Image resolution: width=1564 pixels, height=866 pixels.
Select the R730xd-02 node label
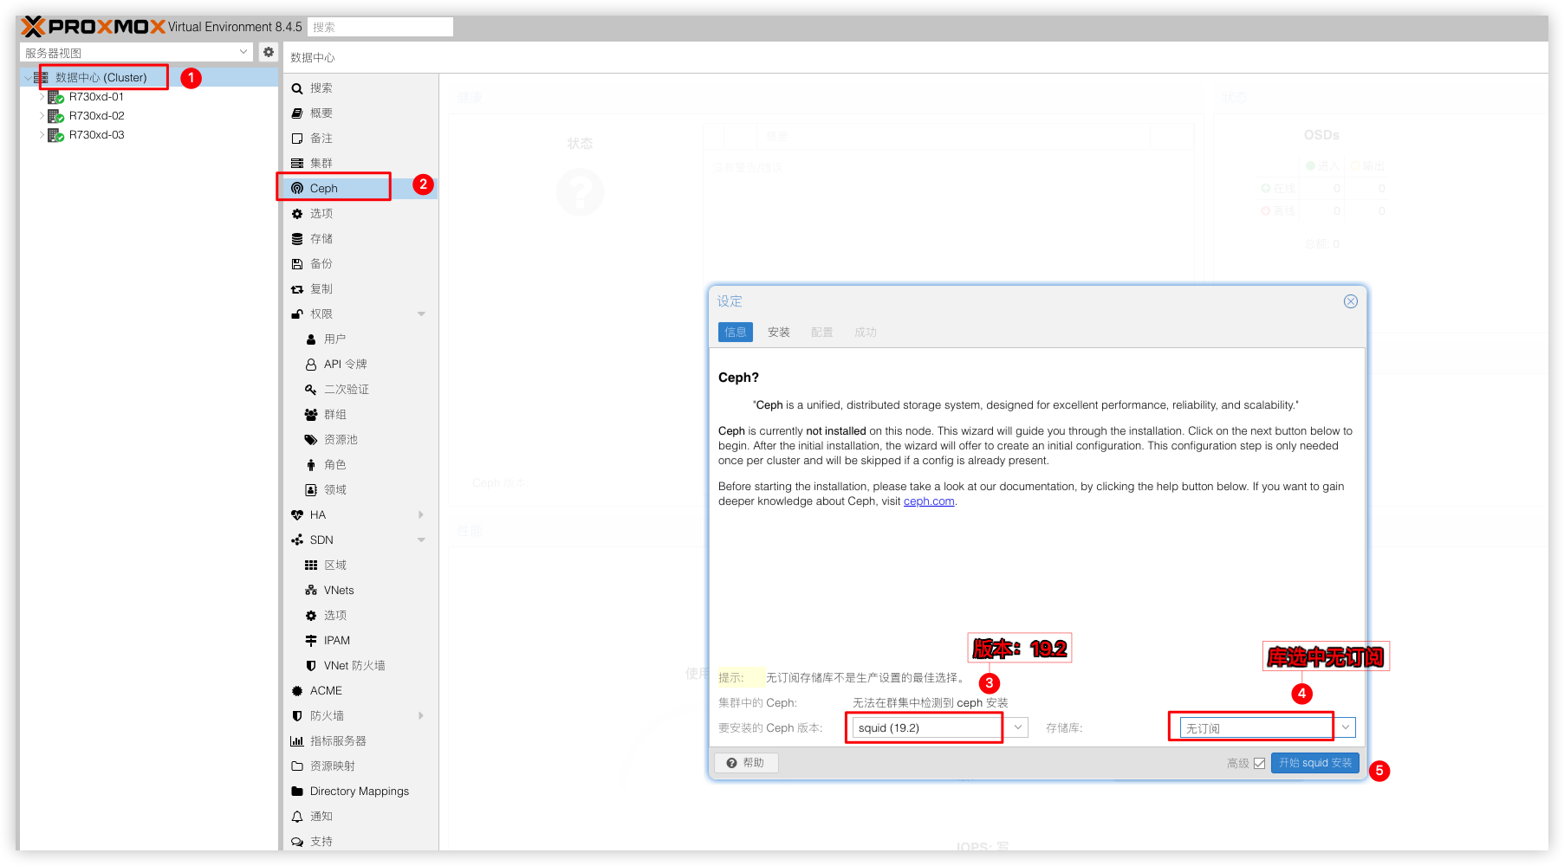point(97,116)
